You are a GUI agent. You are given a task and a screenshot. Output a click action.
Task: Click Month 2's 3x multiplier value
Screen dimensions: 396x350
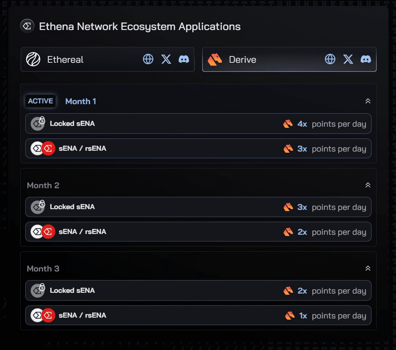pyautogui.click(x=302, y=207)
